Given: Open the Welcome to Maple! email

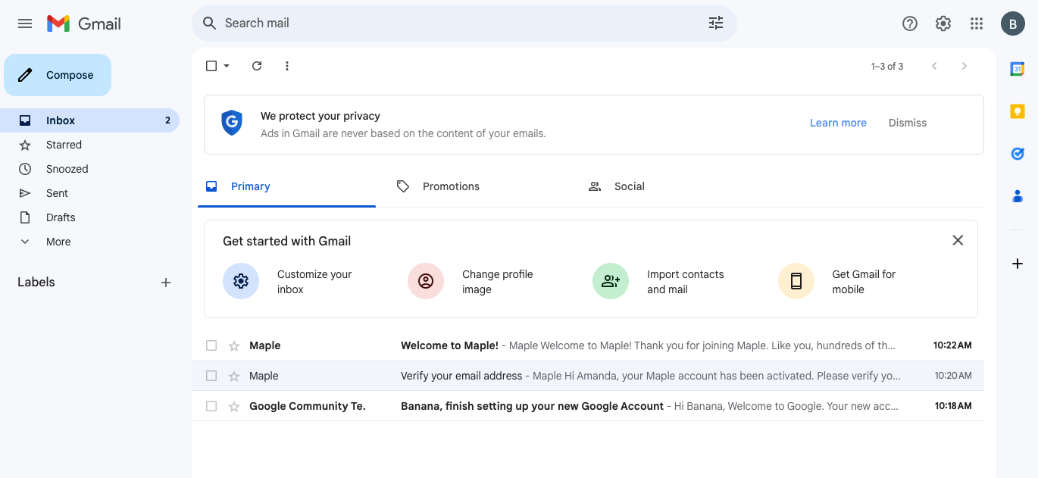Looking at the screenshot, I should (588, 345).
